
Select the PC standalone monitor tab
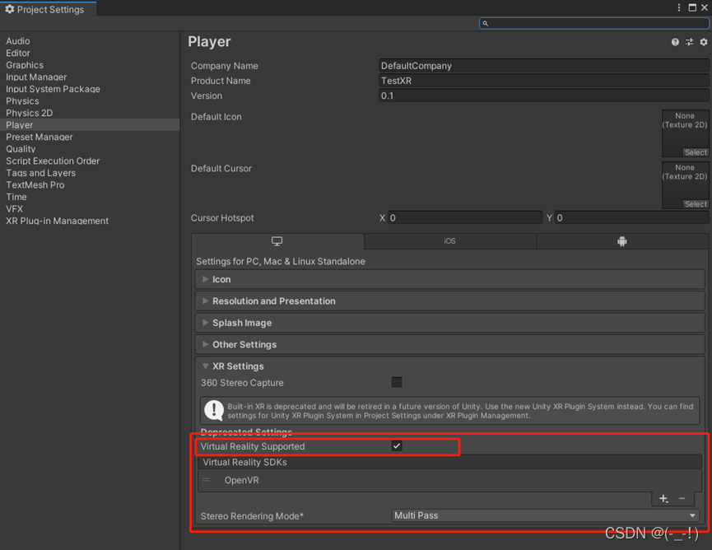pos(277,241)
